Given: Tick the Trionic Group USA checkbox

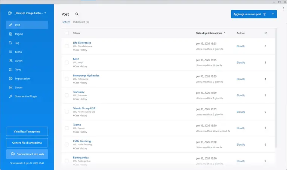Looking at the screenshot, I should [x=67, y=112].
